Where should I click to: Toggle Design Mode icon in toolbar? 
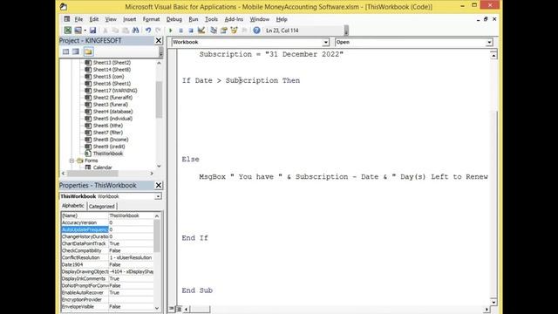[x=201, y=31]
